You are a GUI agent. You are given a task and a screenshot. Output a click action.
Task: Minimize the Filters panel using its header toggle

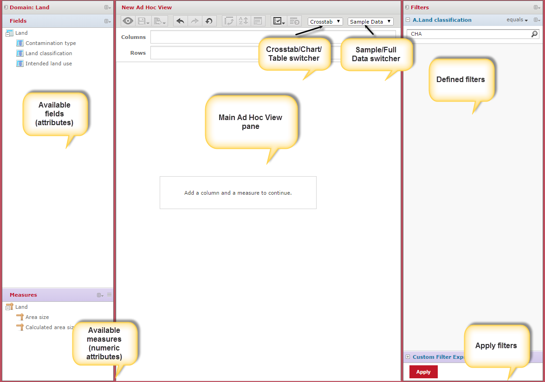[x=407, y=7]
